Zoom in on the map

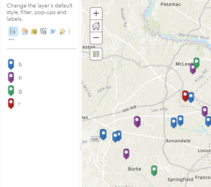96,14
